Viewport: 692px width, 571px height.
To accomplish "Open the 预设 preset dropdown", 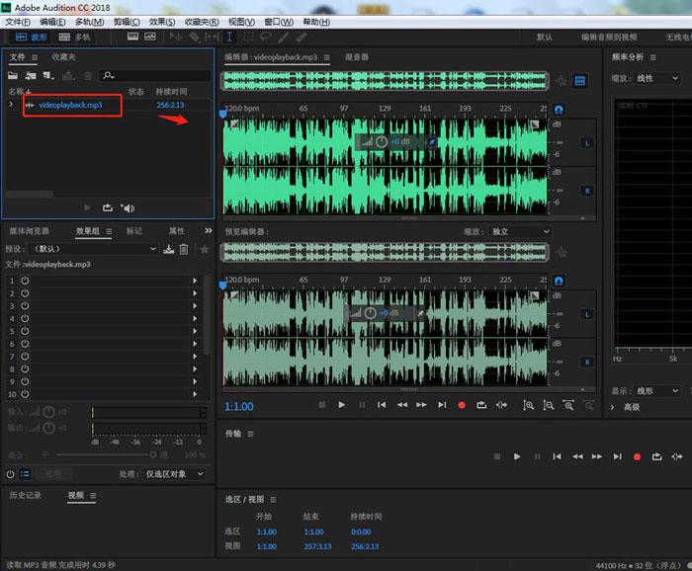I will click(x=96, y=249).
